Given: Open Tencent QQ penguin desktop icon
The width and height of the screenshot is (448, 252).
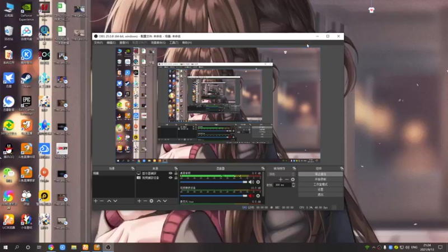Looking at the screenshot, I should [x=9, y=151].
